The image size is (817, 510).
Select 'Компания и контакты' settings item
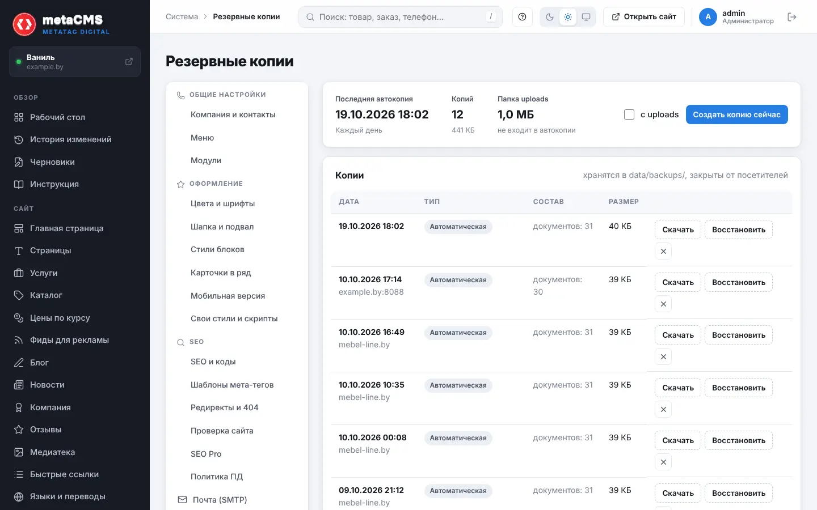(237, 114)
